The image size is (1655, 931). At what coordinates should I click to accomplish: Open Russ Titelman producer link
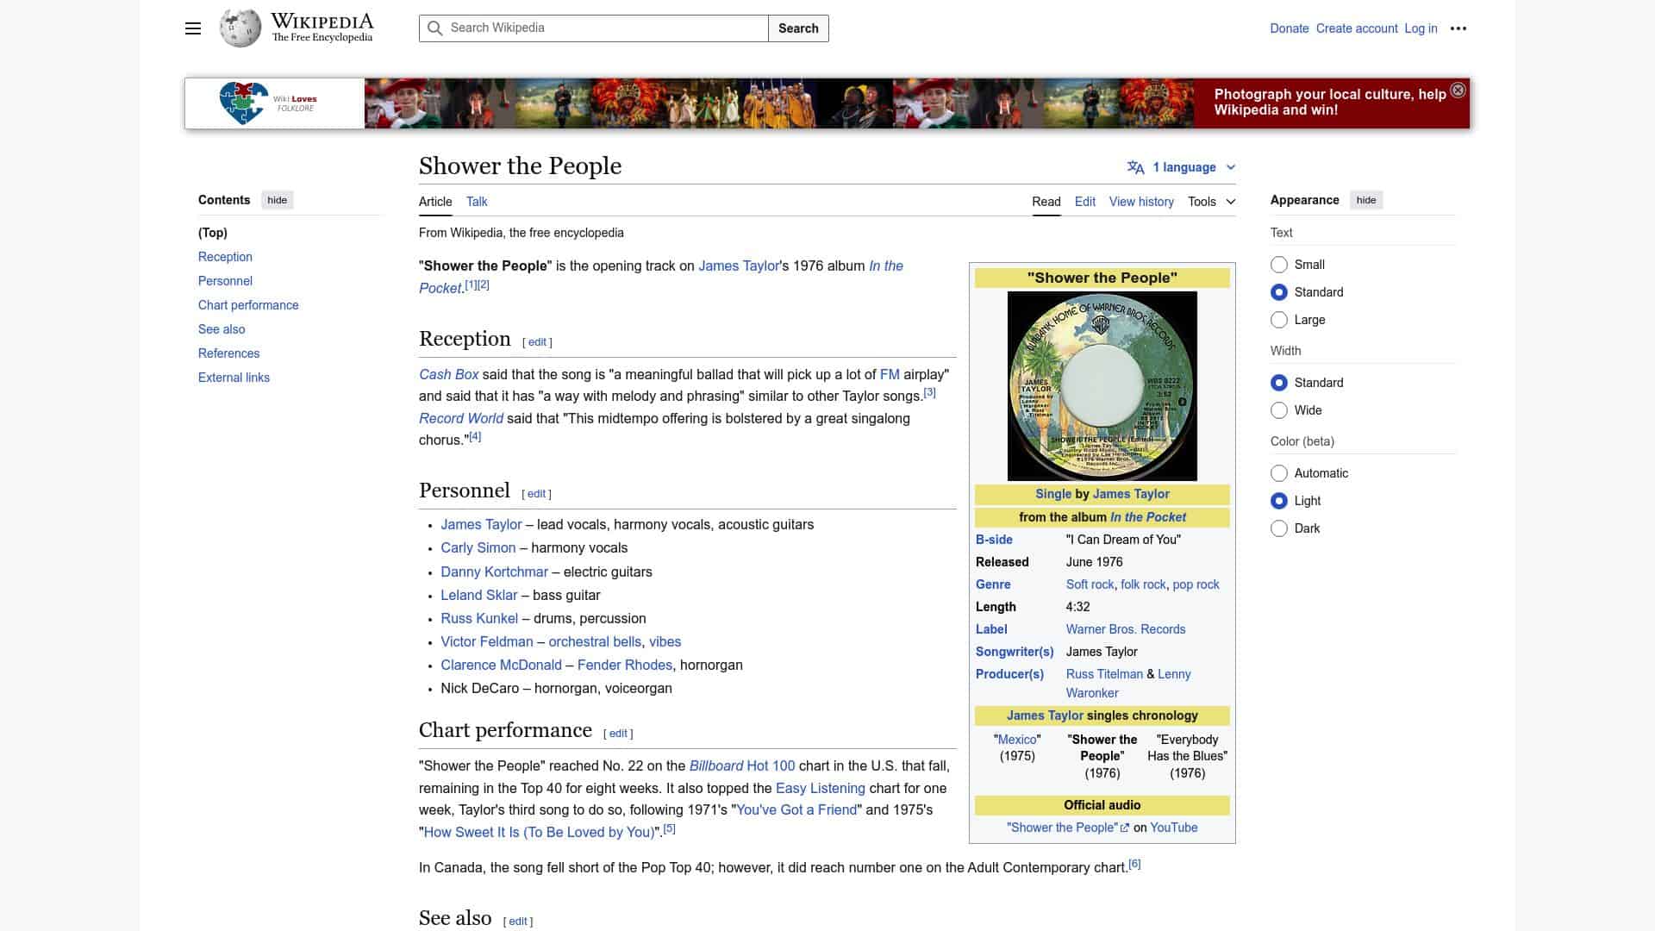click(1104, 674)
